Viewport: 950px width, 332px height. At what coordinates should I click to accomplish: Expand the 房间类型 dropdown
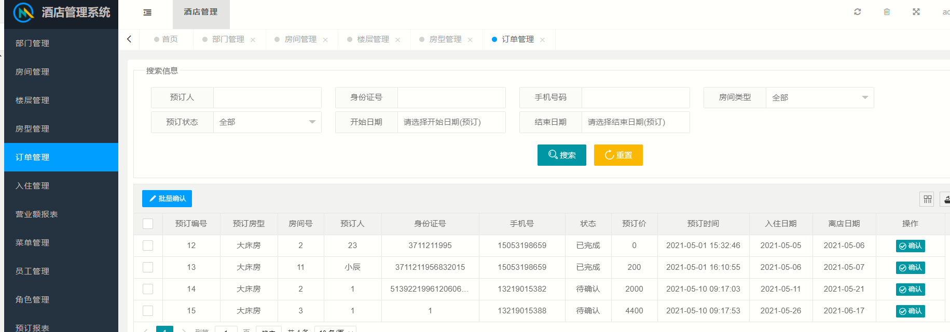tap(820, 97)
